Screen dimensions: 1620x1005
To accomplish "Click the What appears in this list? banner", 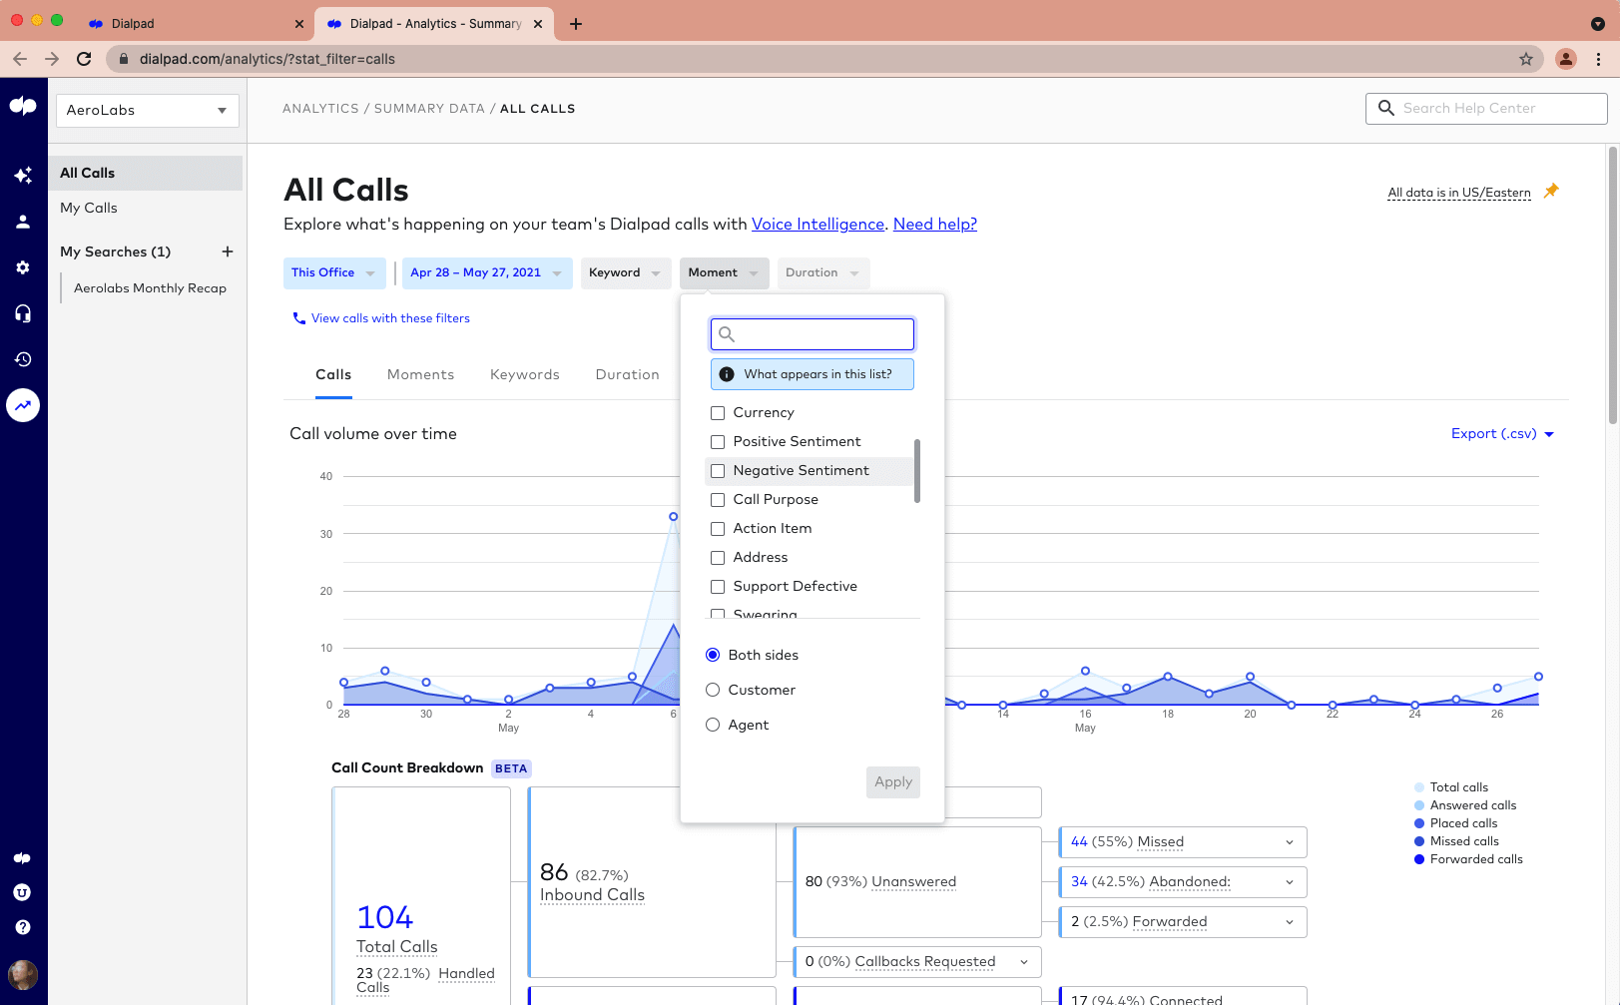I will pyautogui.click(x=812, y=374).
